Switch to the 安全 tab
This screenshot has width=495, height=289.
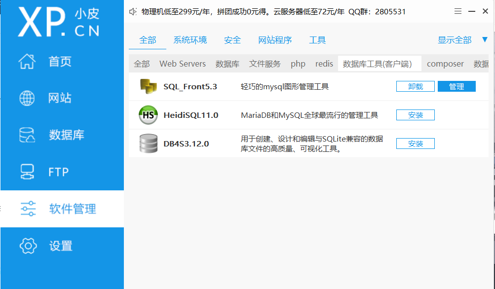point(232,40)
